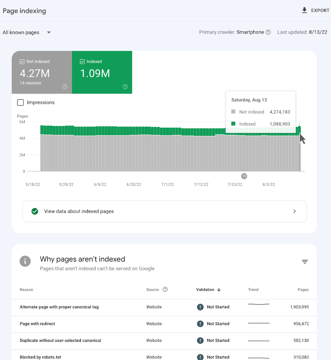Click the Export download icon
Image resolution: width=331 pixels, height=360 pixels.
(x=304, y=10)
